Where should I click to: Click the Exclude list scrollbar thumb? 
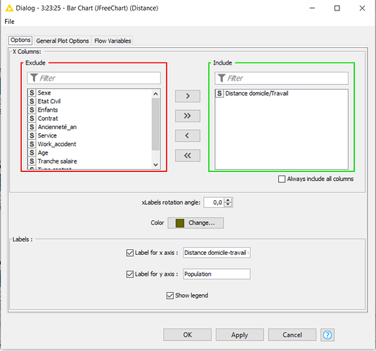[x=155, y=124]
